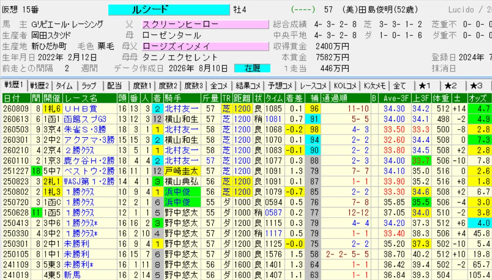
Task: Sort by the 騎手 column header
Action: tap(182, 98)
